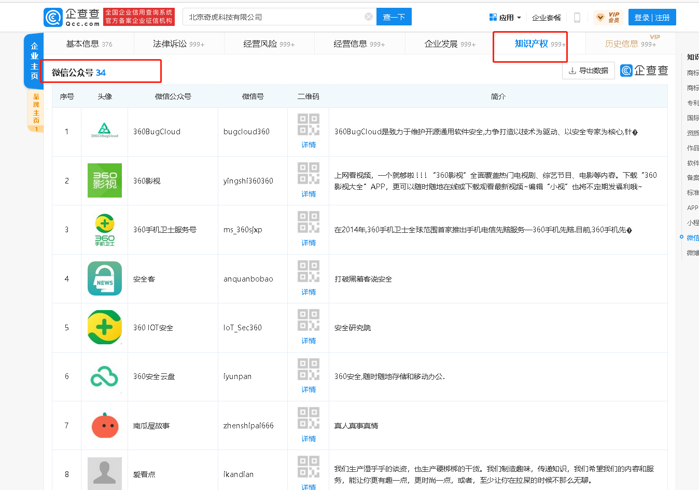Click the 导出数据 export button
The height and width of the screenshot is (490, 699).
click(x=589, y=71)
